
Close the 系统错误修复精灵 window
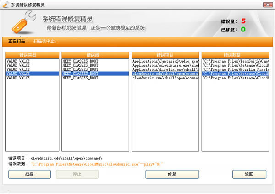[x=268, y=5]
